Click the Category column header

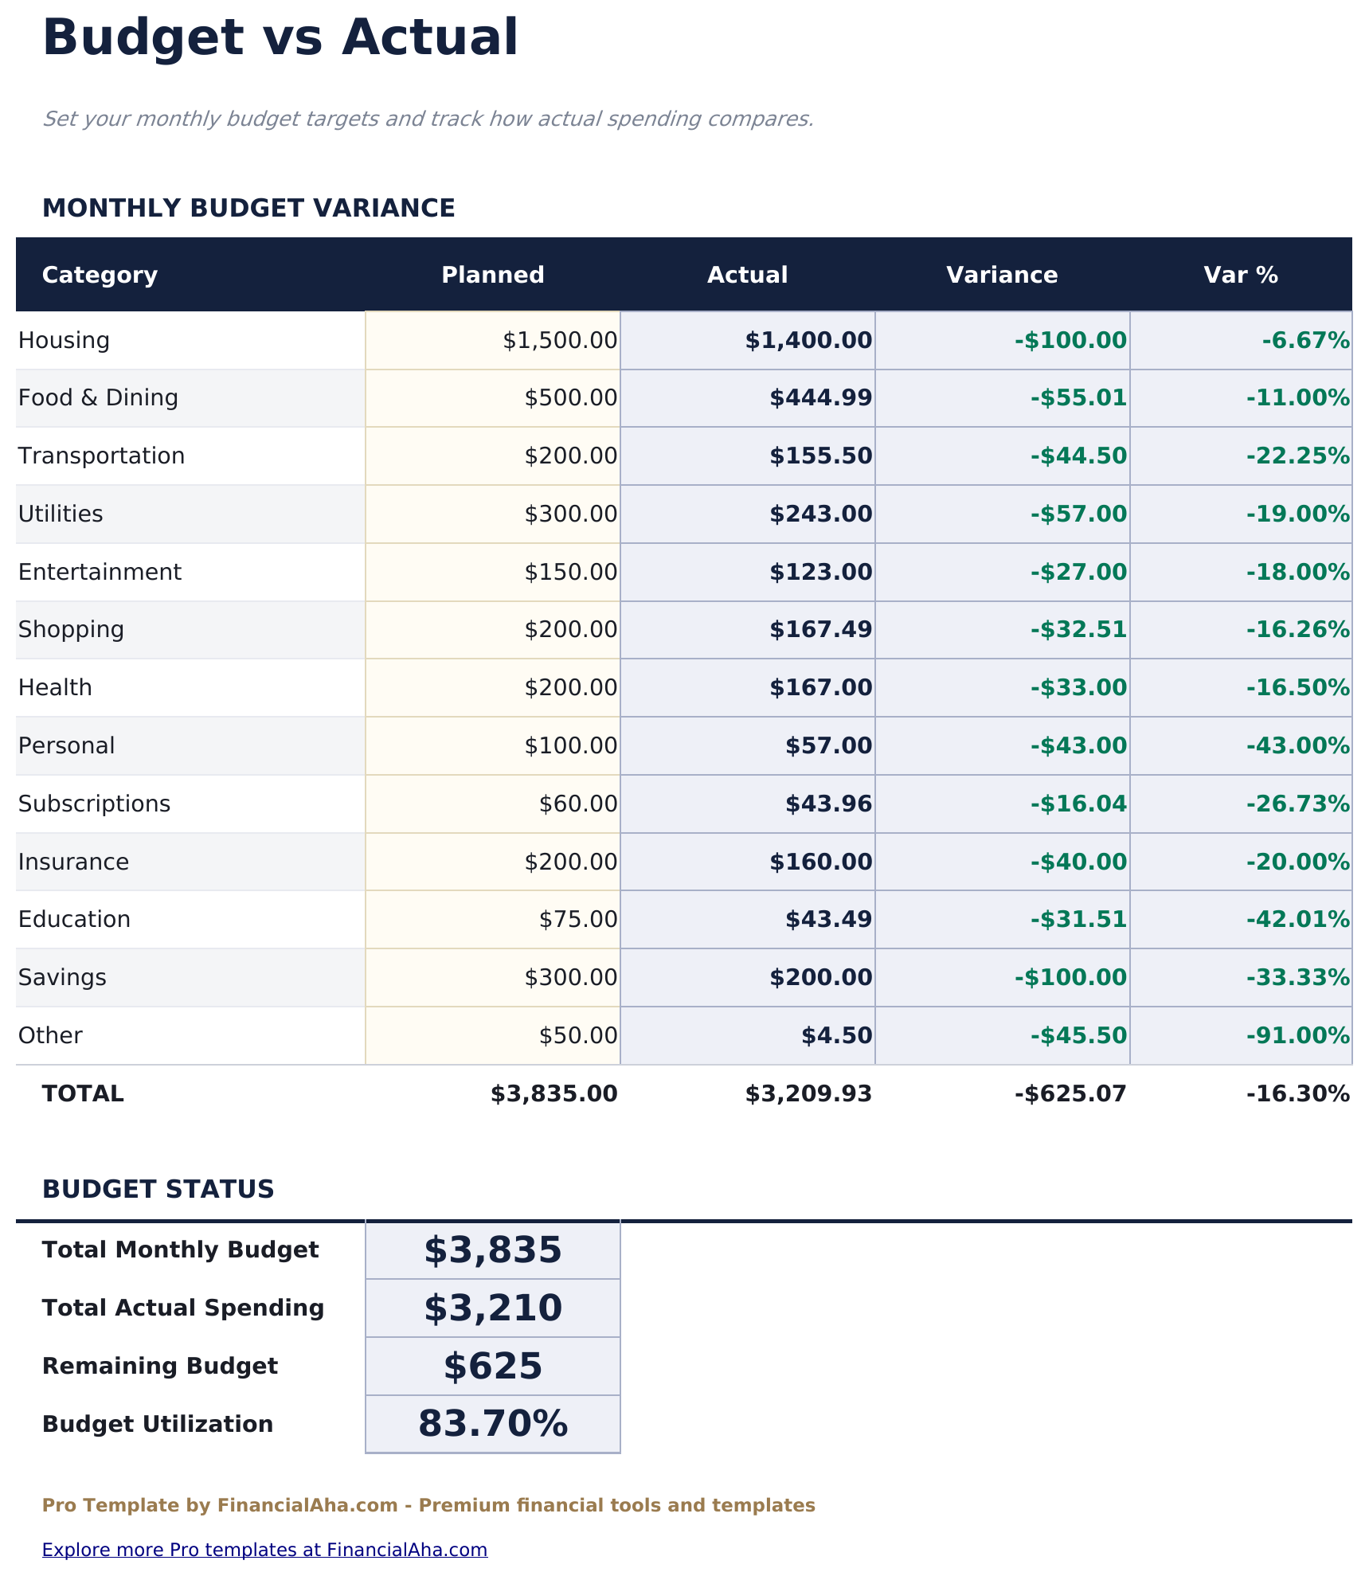click(x=99, y=275)
